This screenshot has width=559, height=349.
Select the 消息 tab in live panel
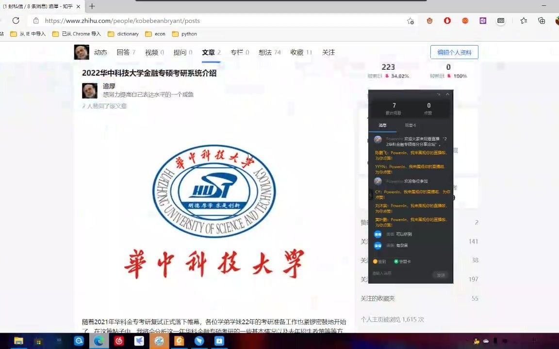click(x=382, y=126)
